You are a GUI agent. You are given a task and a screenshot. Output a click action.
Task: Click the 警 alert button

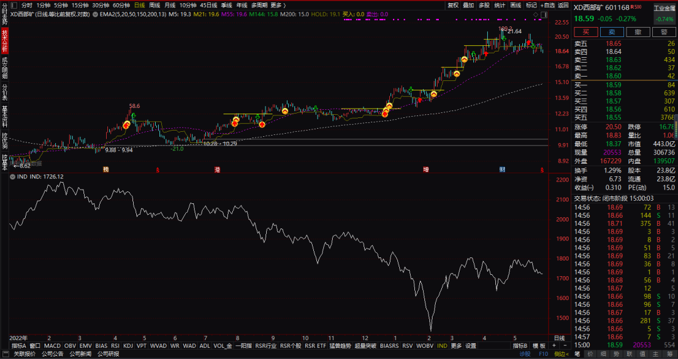(664, 32)
